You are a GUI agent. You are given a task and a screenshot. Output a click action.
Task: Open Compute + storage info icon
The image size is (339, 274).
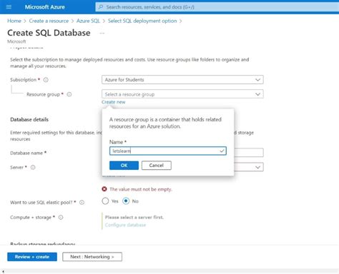tap(61, 218)
